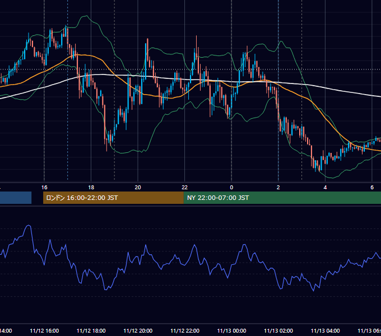Click the 16 hour label on price chart axis

coord(44,188)
